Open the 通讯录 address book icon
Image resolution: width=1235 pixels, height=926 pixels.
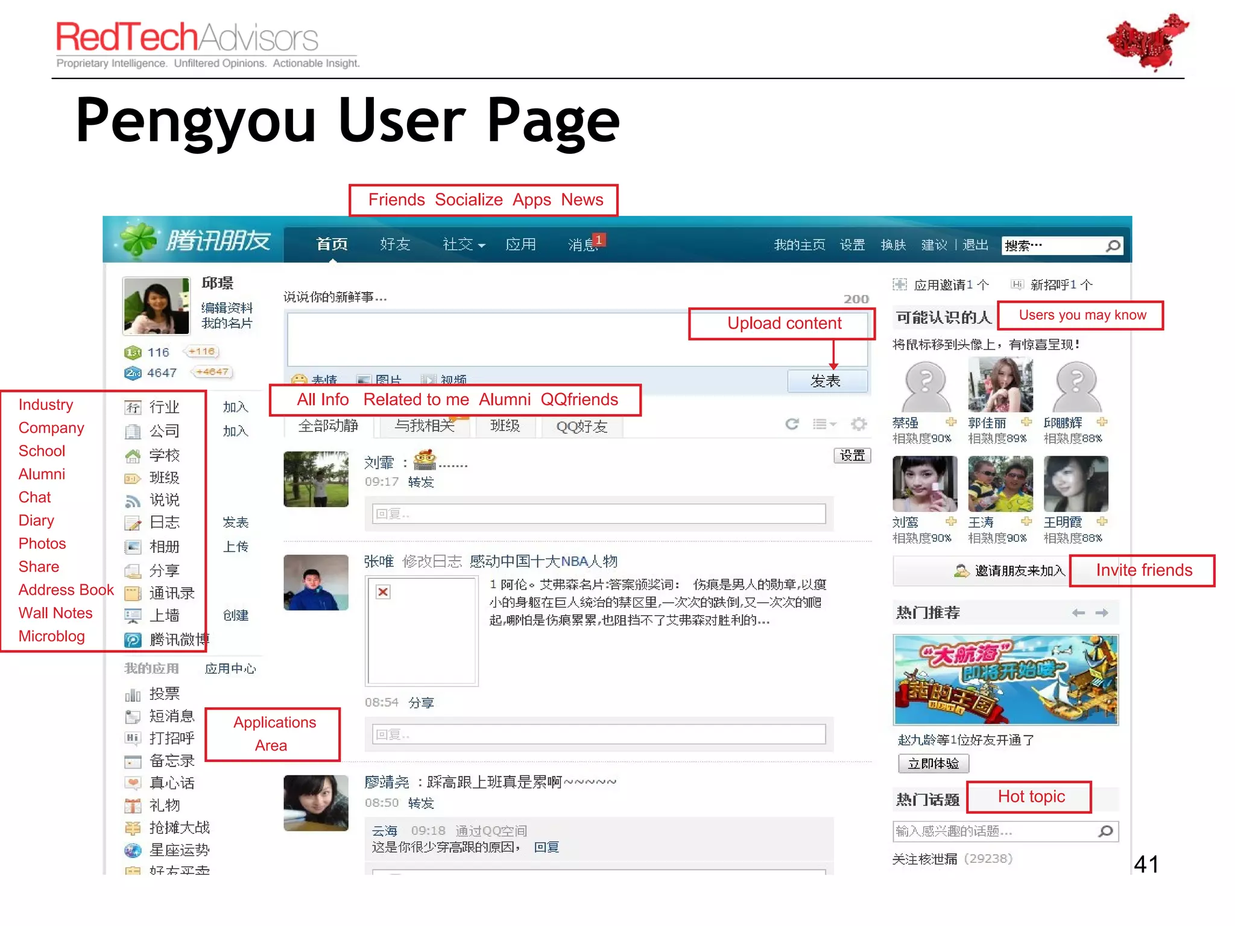[x=133, y=593]
